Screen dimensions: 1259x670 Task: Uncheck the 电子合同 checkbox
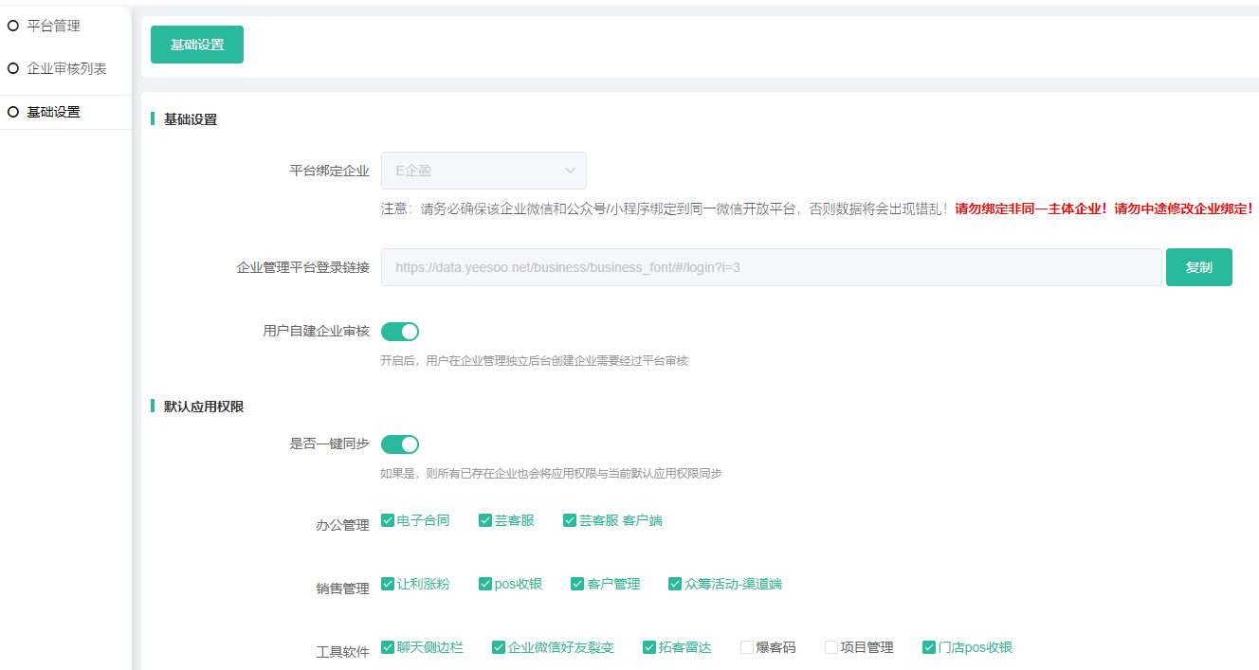388,520
